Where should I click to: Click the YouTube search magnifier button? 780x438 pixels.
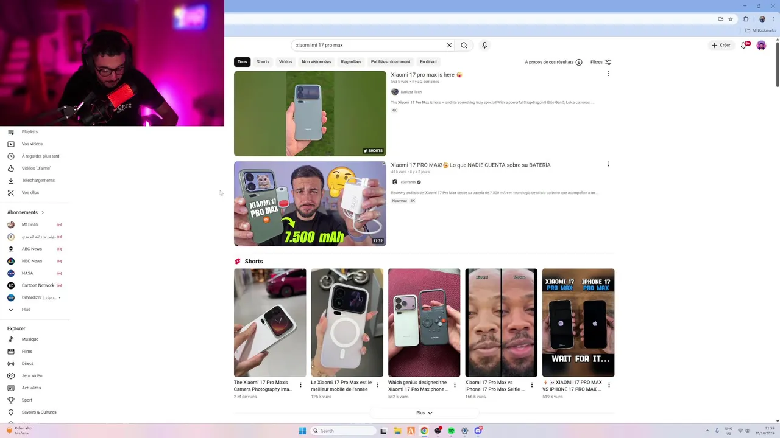tap(464, 45)
